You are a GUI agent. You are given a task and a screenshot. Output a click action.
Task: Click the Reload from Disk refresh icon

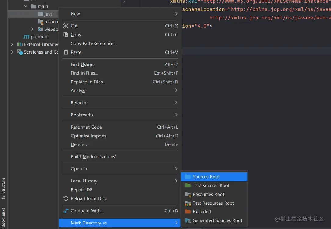click(66, 199)
